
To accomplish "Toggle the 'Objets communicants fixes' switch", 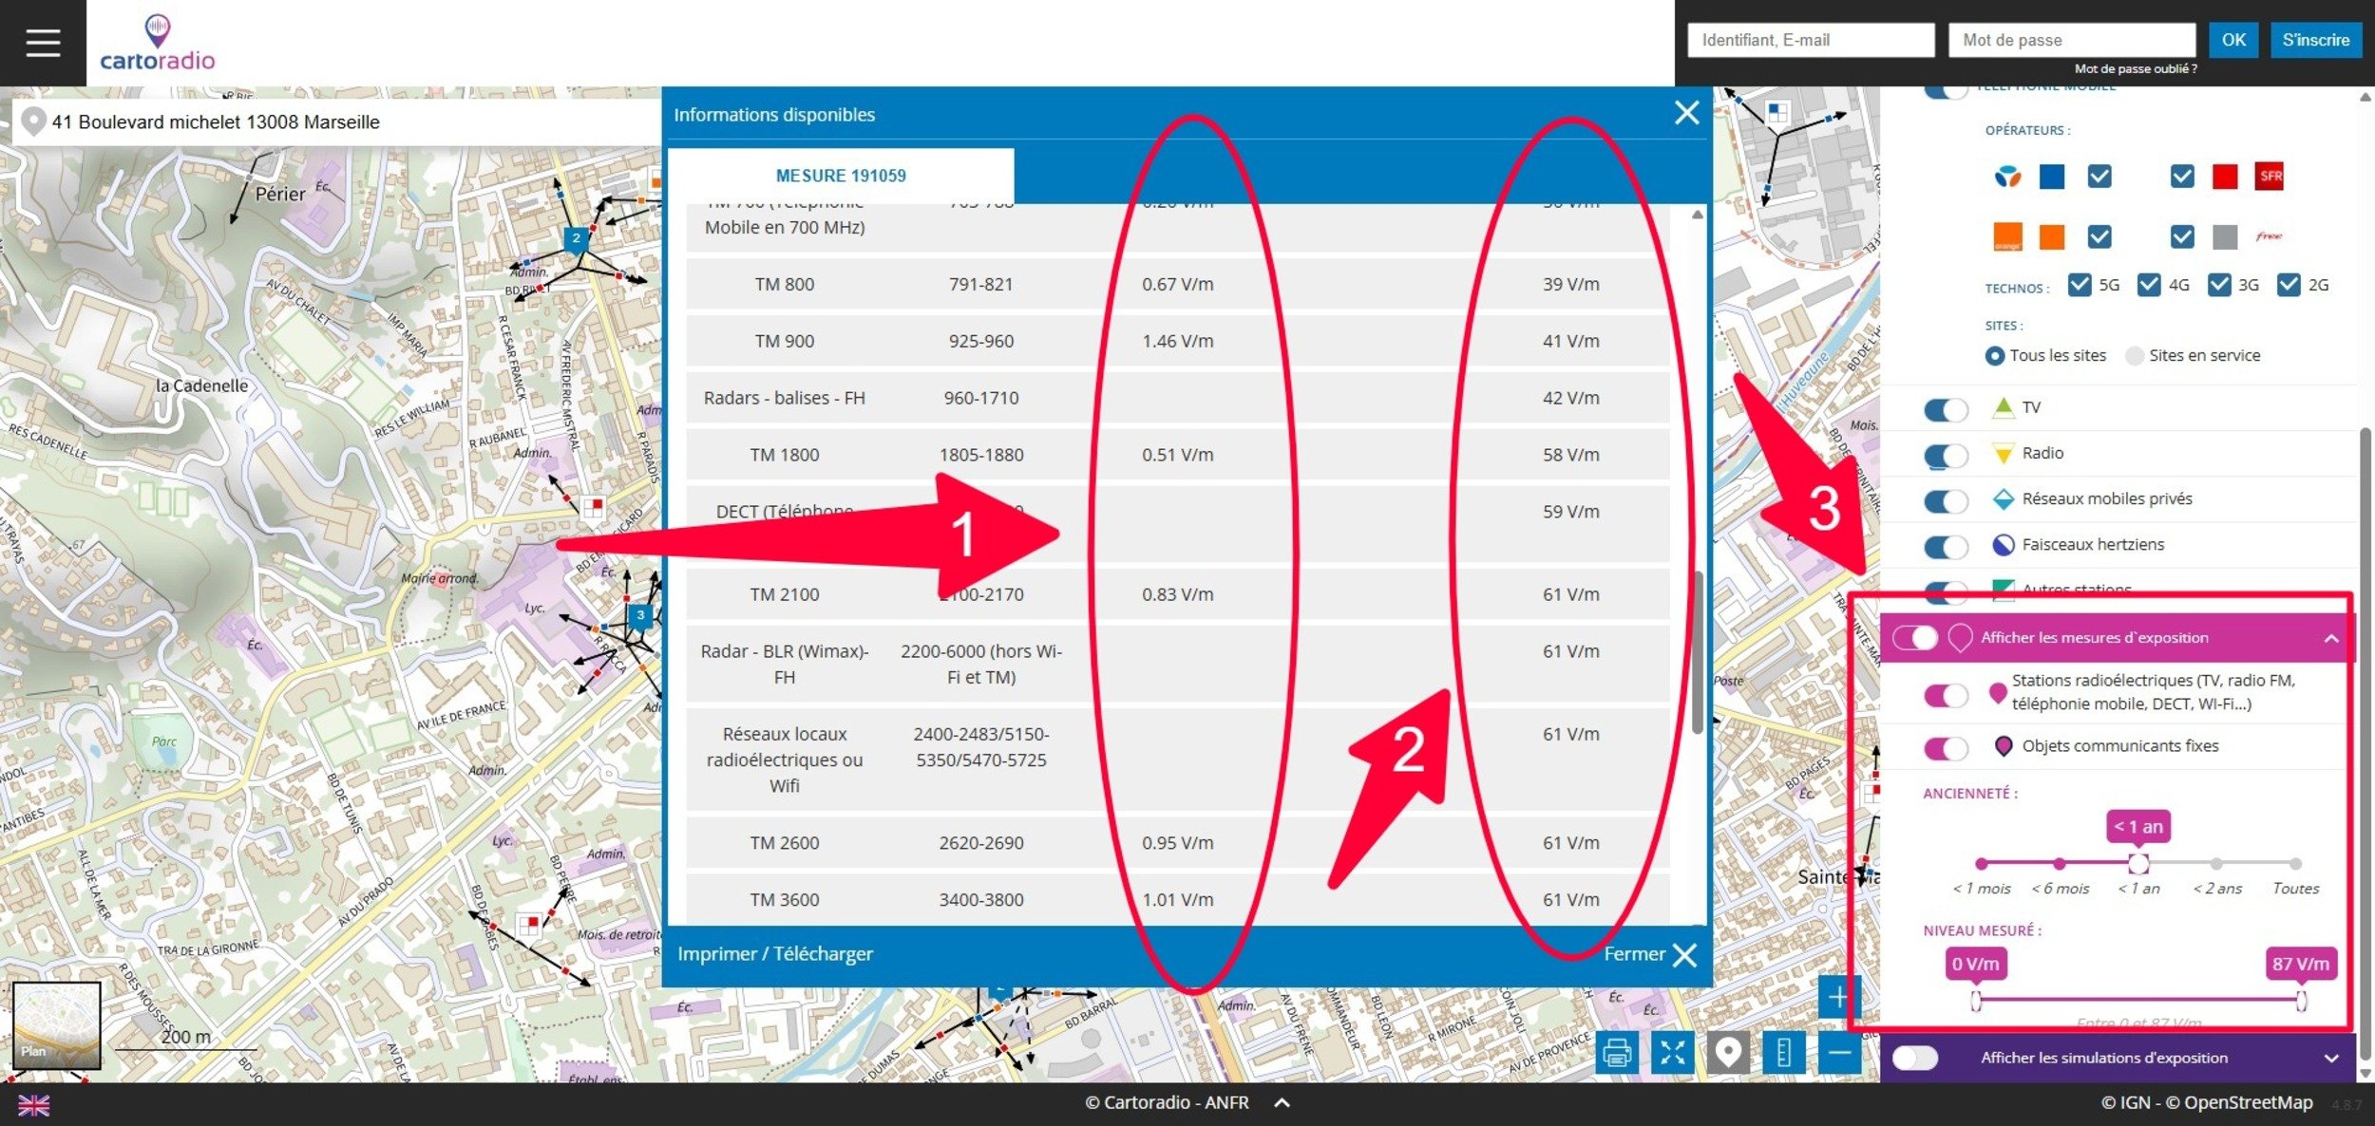I will (x=1945, y=748).
